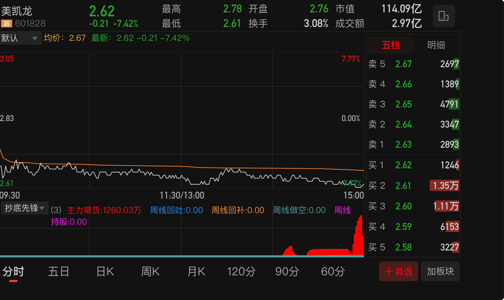The image size is (504, 300).
Task: Select the 日K chart tab
Action: click(105, 271)
